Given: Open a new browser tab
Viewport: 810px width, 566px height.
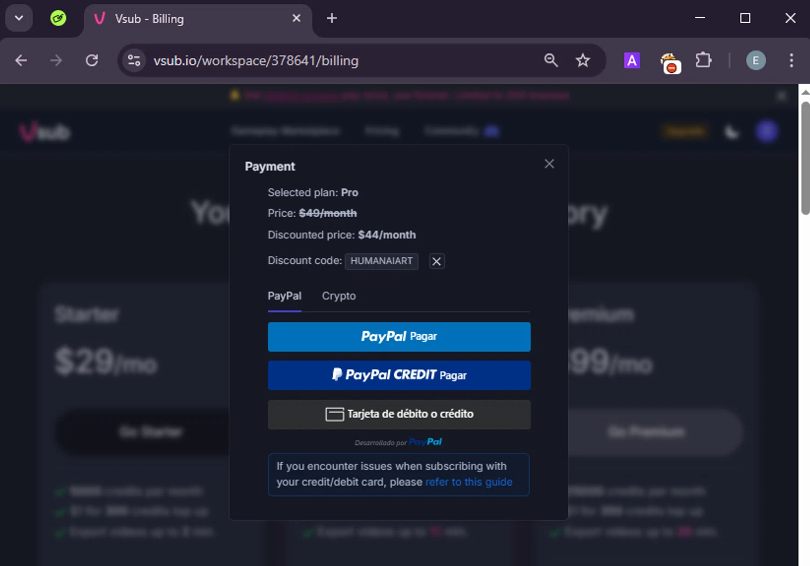Looking at the screenshot, I should [x=332, y=18].
